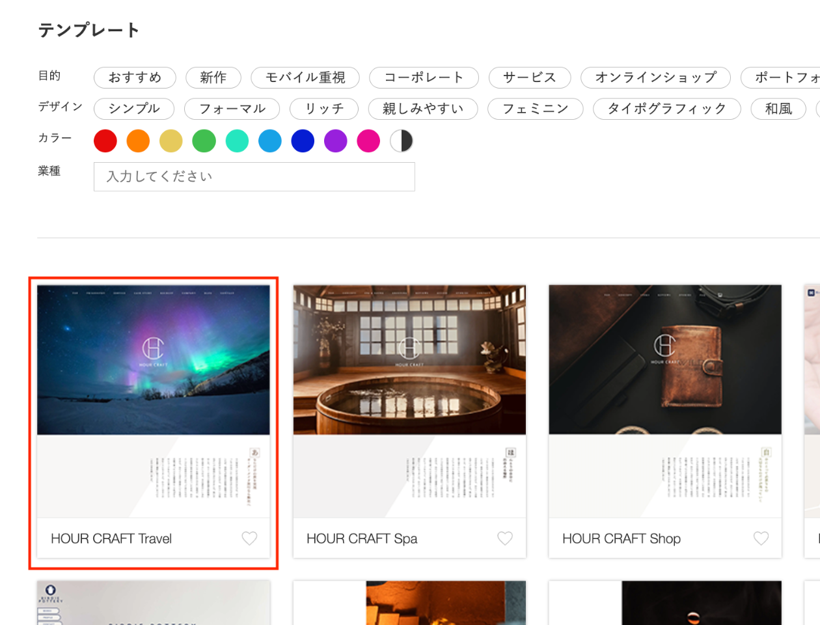The height and width of the screenshot is (625, 820).
Task: Open the HOUR CRAFT Travel aurora thumbnail
Action: coord(154,360)
